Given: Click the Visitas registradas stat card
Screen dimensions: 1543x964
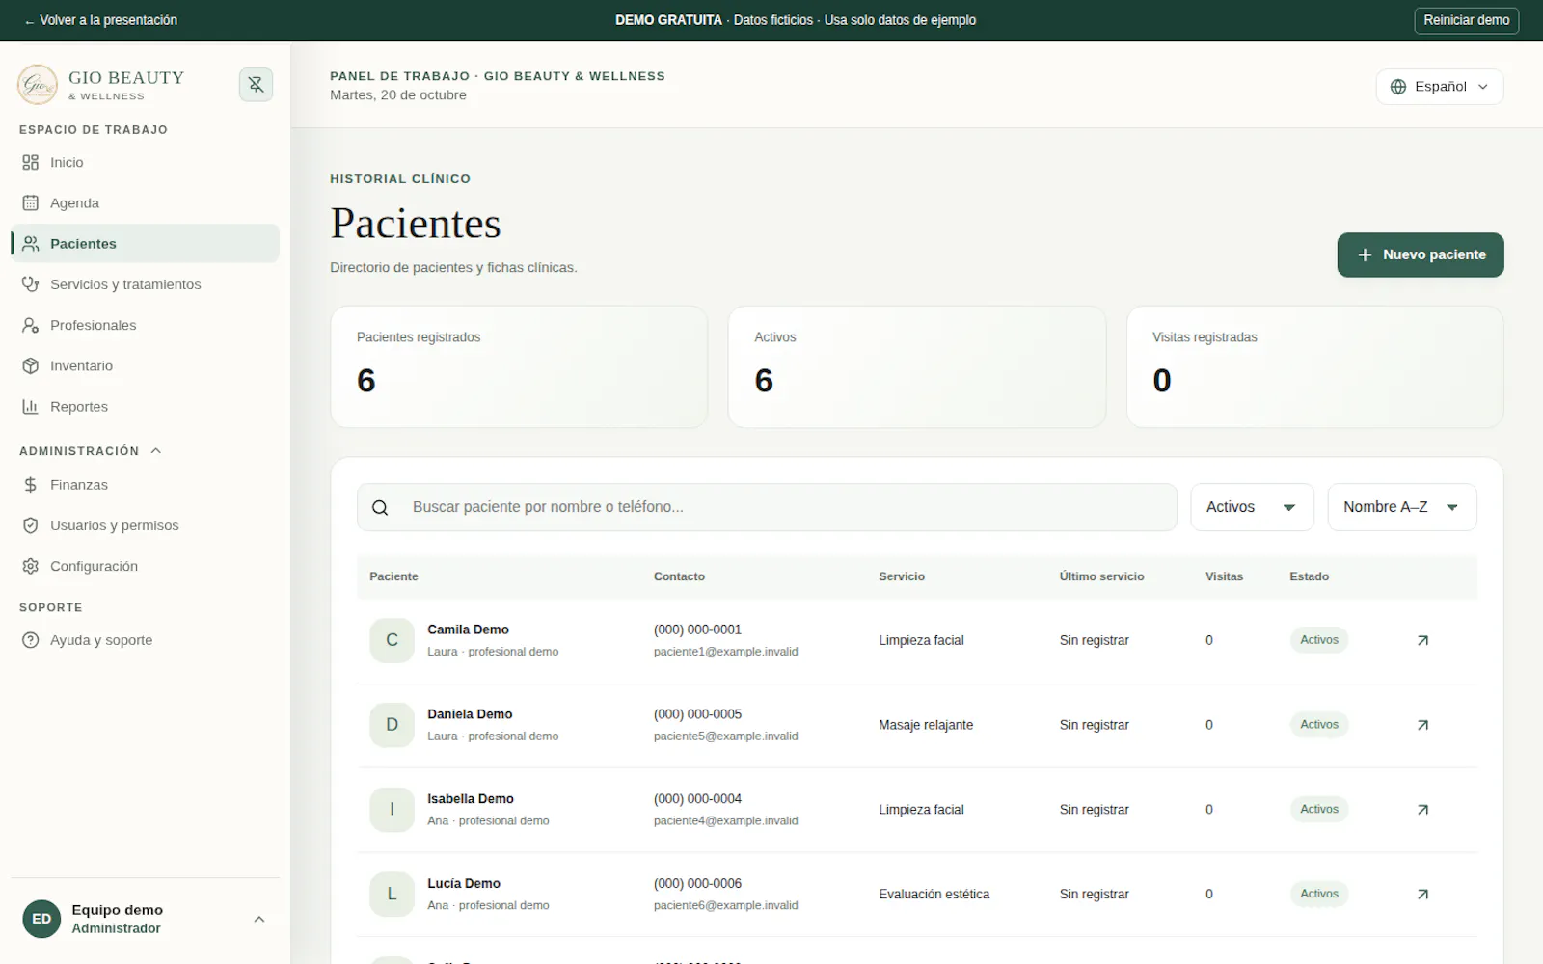Looking at the screenshot, I should click(x=1315, y=367).
